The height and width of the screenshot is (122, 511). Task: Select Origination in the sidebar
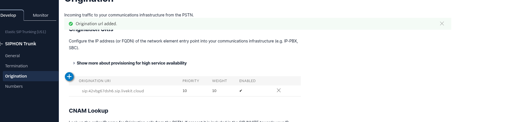(x=16, y=76)
